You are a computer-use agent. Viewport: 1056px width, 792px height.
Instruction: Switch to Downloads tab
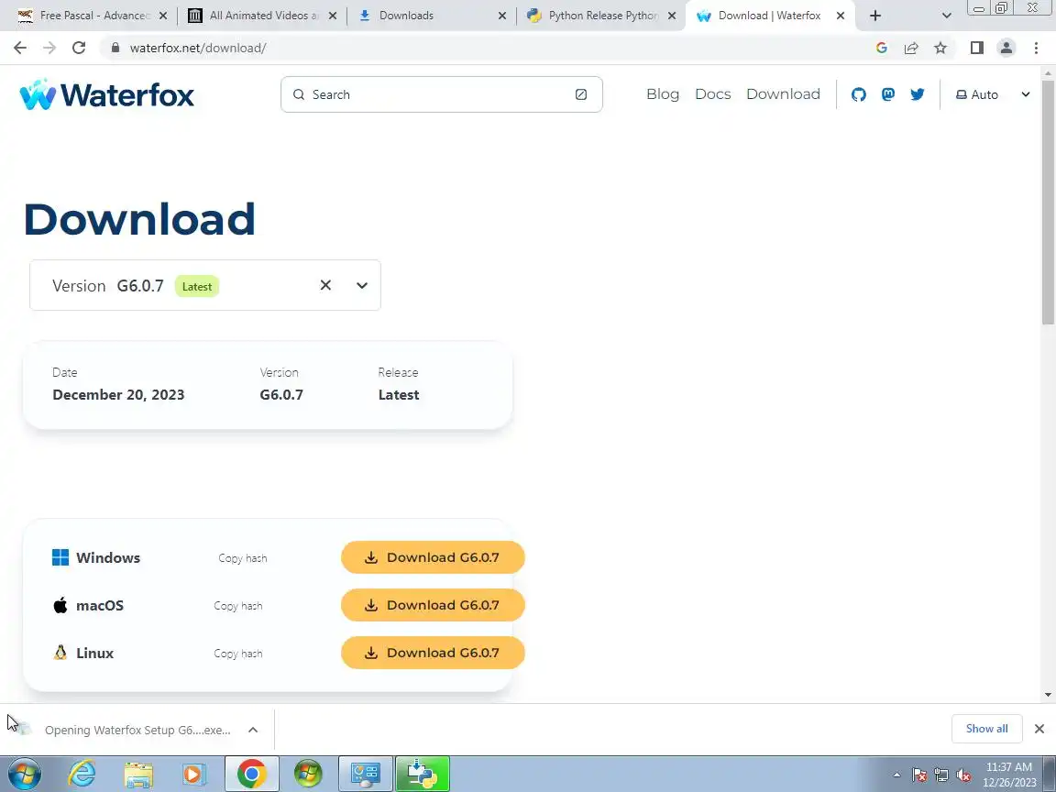click(x=431, y=16)
